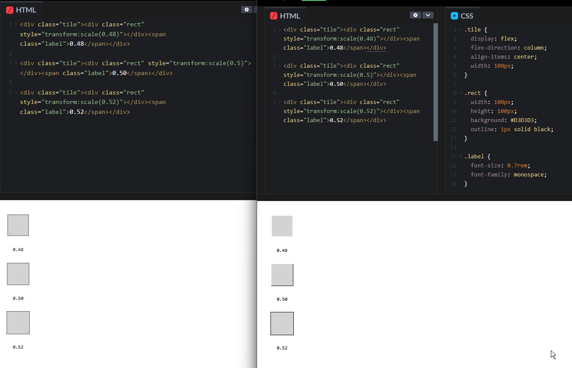572x368 pixels.
Task: Collapse the .label rule at CSS line 15
Action: pyautogui.click(x=461, y=157)
